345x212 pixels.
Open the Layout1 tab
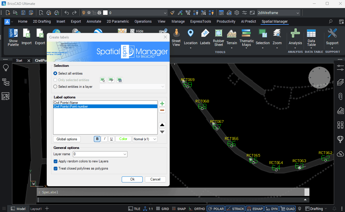click(36, 209)
